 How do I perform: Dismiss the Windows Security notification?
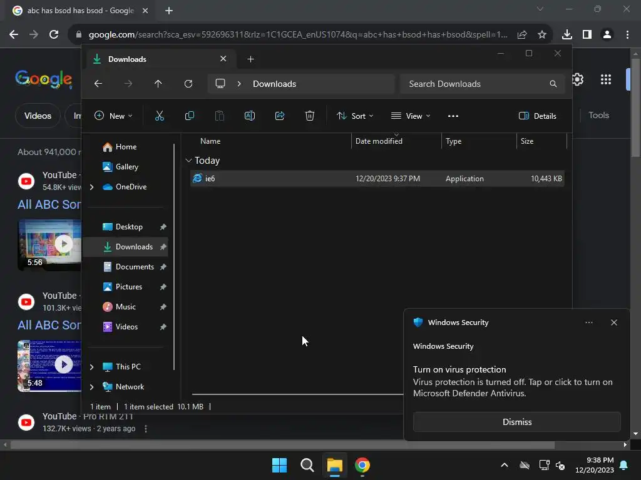[x=516, y=422]
